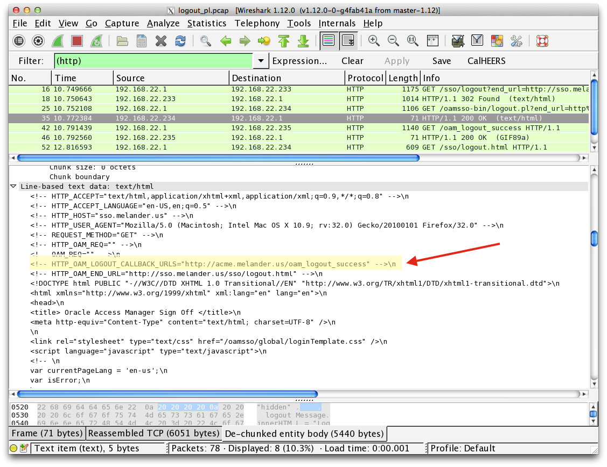
Task: Start a new live capture
Action: [x=58, y=41]
